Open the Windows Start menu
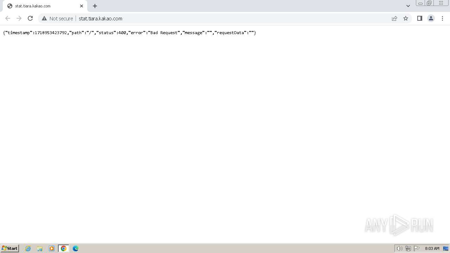This screenshot has height=253, width=450. pyautogui.click(x=10, y=248)
